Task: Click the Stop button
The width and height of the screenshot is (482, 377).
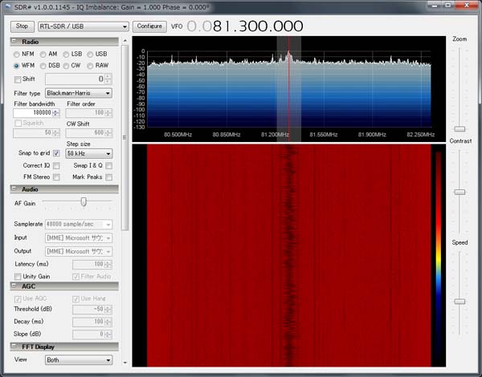Action: [22, 26]
